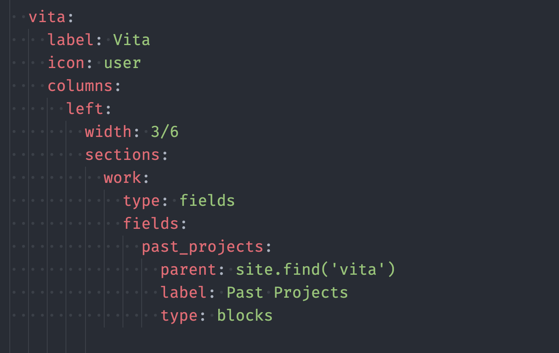
Task: Click the "Past Projects" label value
Action: coord(287,293)
